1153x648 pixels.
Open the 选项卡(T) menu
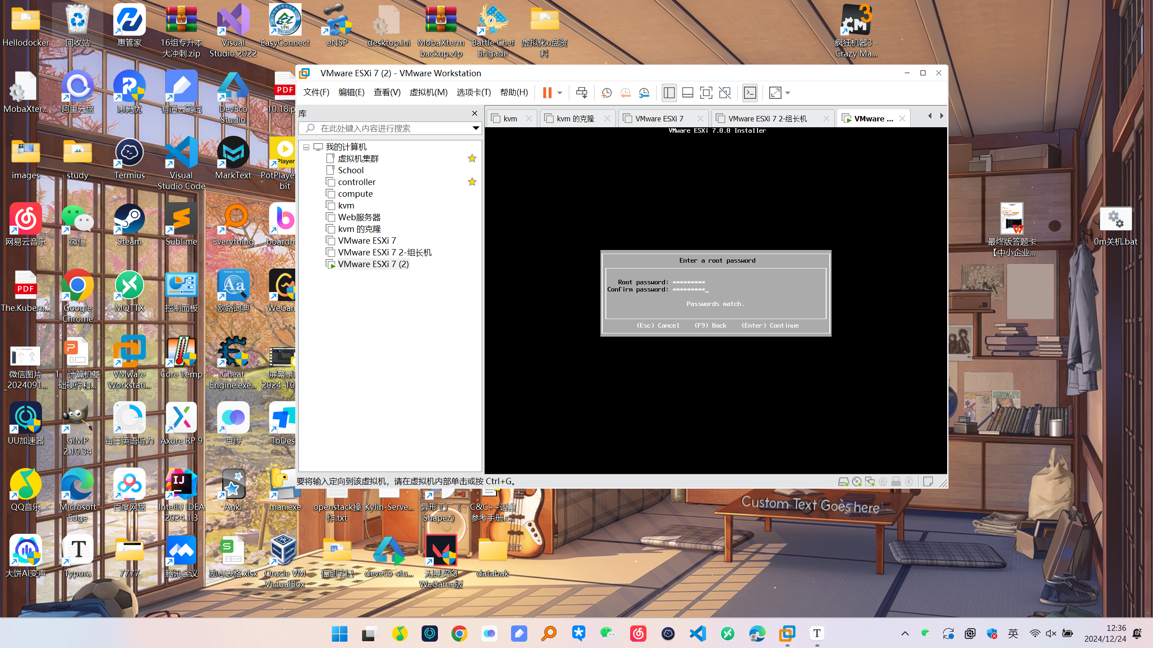474,93
